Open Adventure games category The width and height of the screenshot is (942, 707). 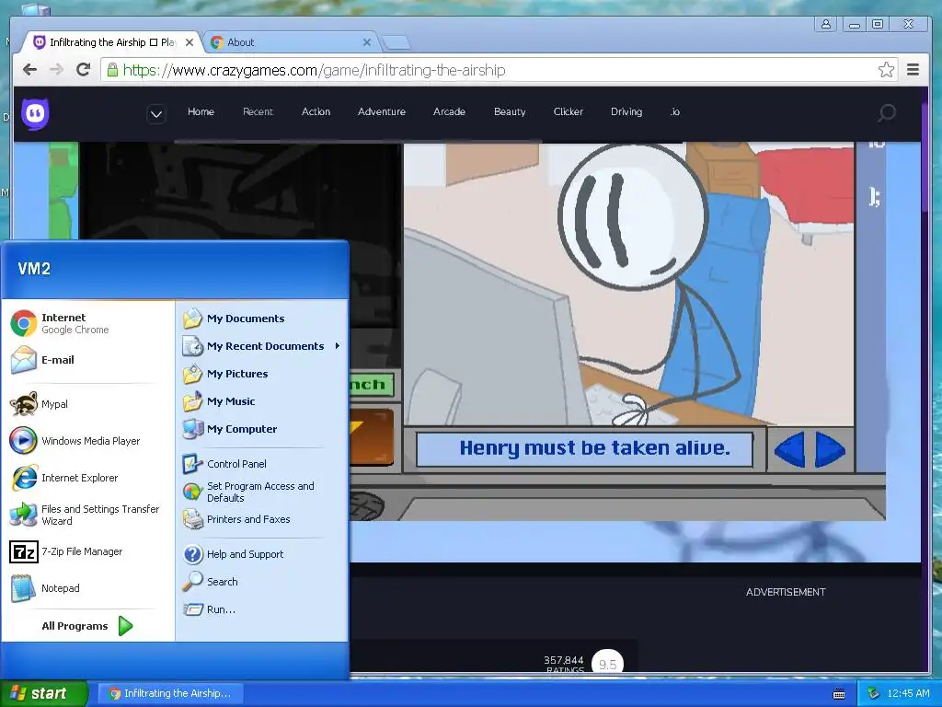(x=382, y=111)
